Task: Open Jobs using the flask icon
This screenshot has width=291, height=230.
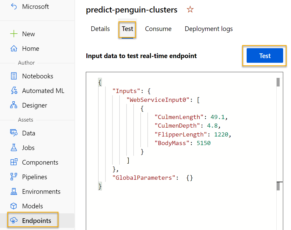Action: pos(14,148)
